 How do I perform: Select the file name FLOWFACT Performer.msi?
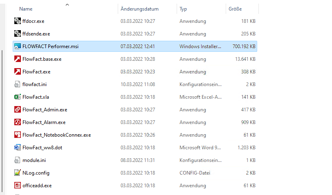(x=50, y=47)
